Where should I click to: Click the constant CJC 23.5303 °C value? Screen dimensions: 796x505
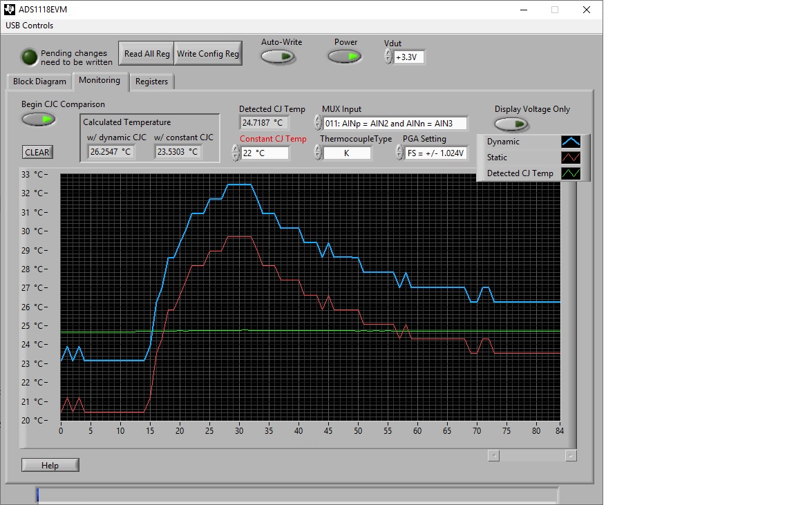pos(178,152)
